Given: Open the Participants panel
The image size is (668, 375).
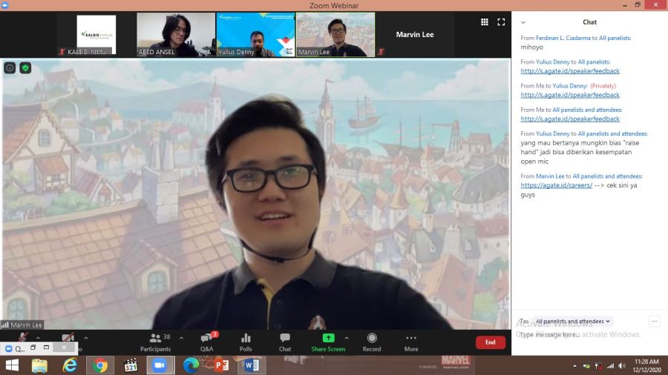Looking at the screenshot, I should (155, 342).
